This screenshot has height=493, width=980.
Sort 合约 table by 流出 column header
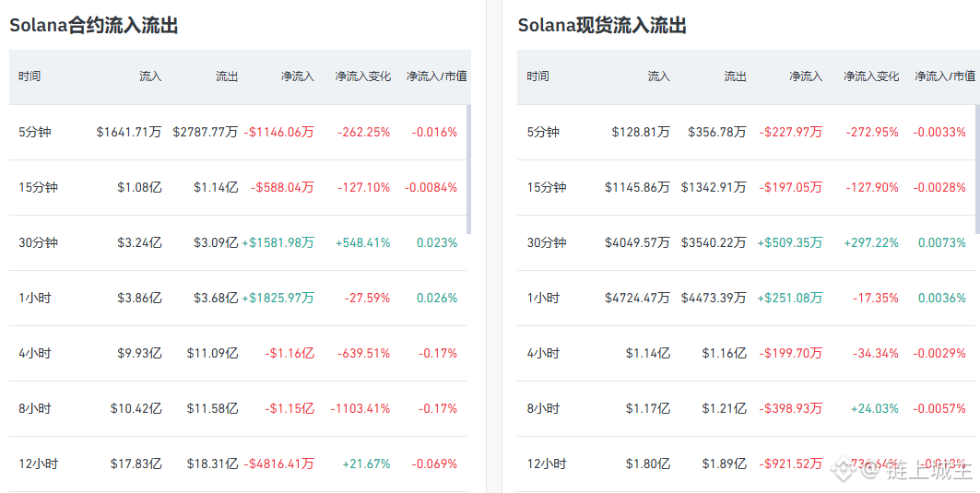[x=227, y=76]
